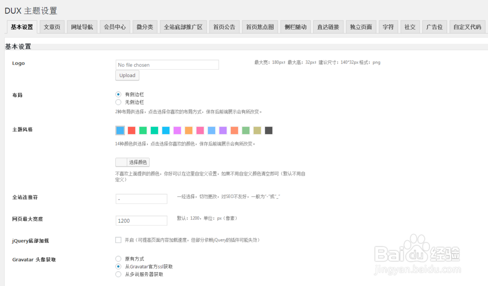Select the 无侧边栏 layout option
Screen dimensions: 488x286
(118, 102)
